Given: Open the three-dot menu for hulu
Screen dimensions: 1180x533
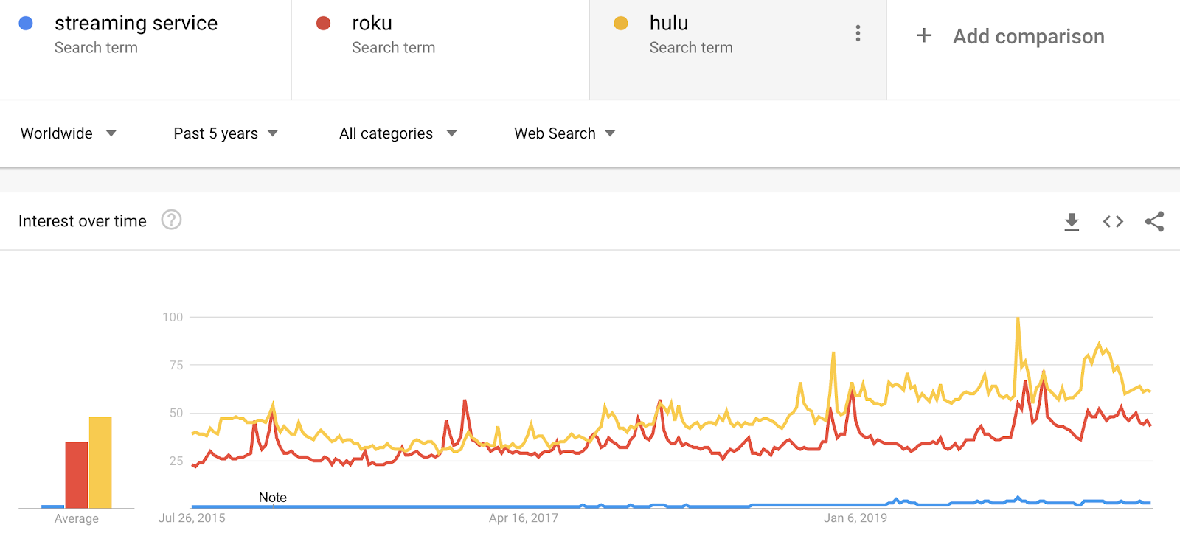Looking at the screenshot, I should point(858,33).
